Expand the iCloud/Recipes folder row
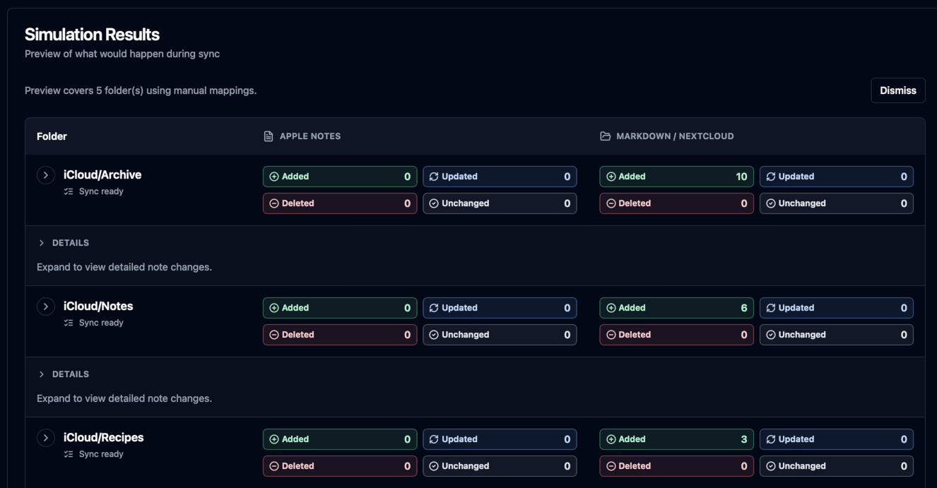This screenshot has width=937, height=488. (46, 438)
